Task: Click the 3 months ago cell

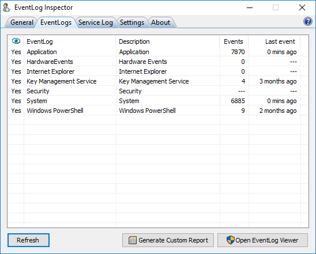Action: [278, 81]
